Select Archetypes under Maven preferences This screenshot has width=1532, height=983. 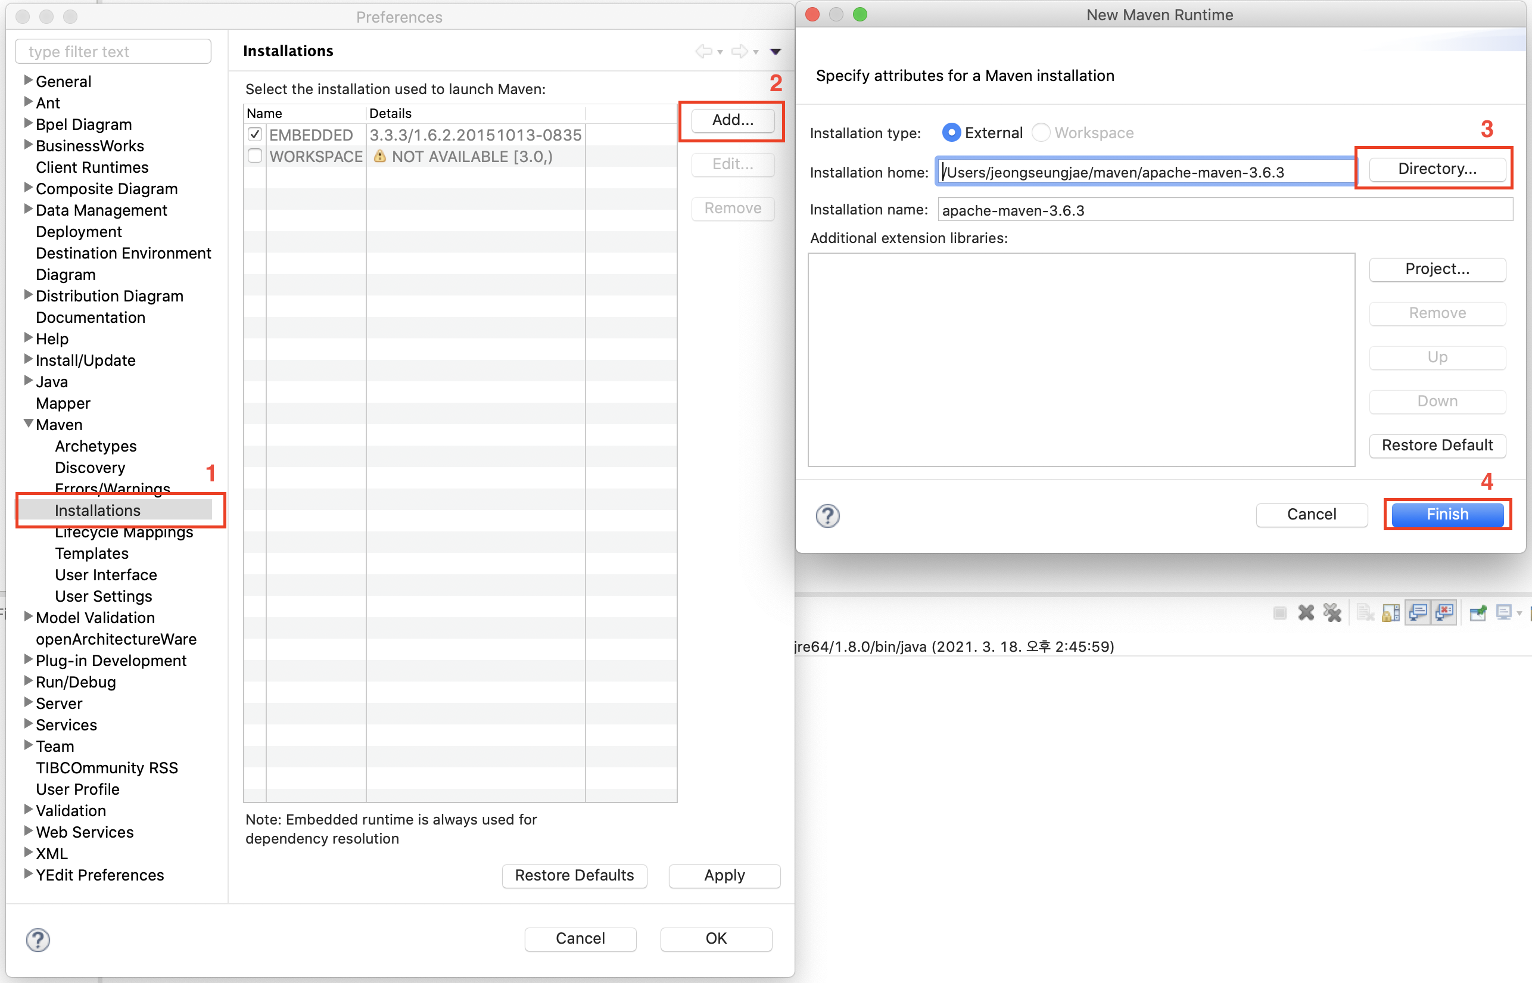[96, 446]
